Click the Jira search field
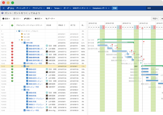The height and width of the screenshot is (115, 163). [x=154, y=8]
